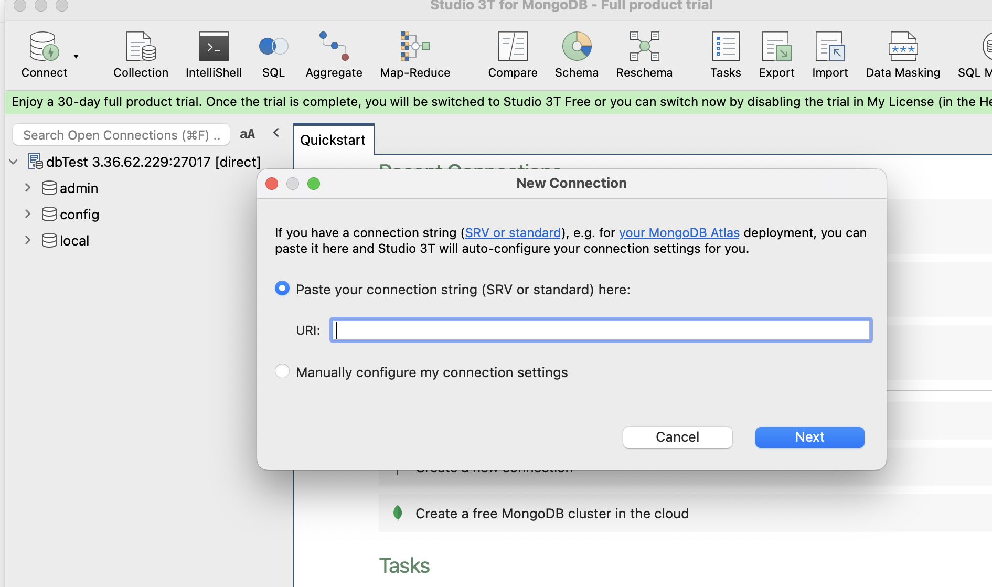
Task: Open the Data Masking tool
Action: (x=903, y=55)
